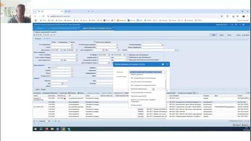The height and width of the screenshot is (141, 251).
Task: Expand Статус отмены очереди dropdown
Action: [x=77, y=58]
